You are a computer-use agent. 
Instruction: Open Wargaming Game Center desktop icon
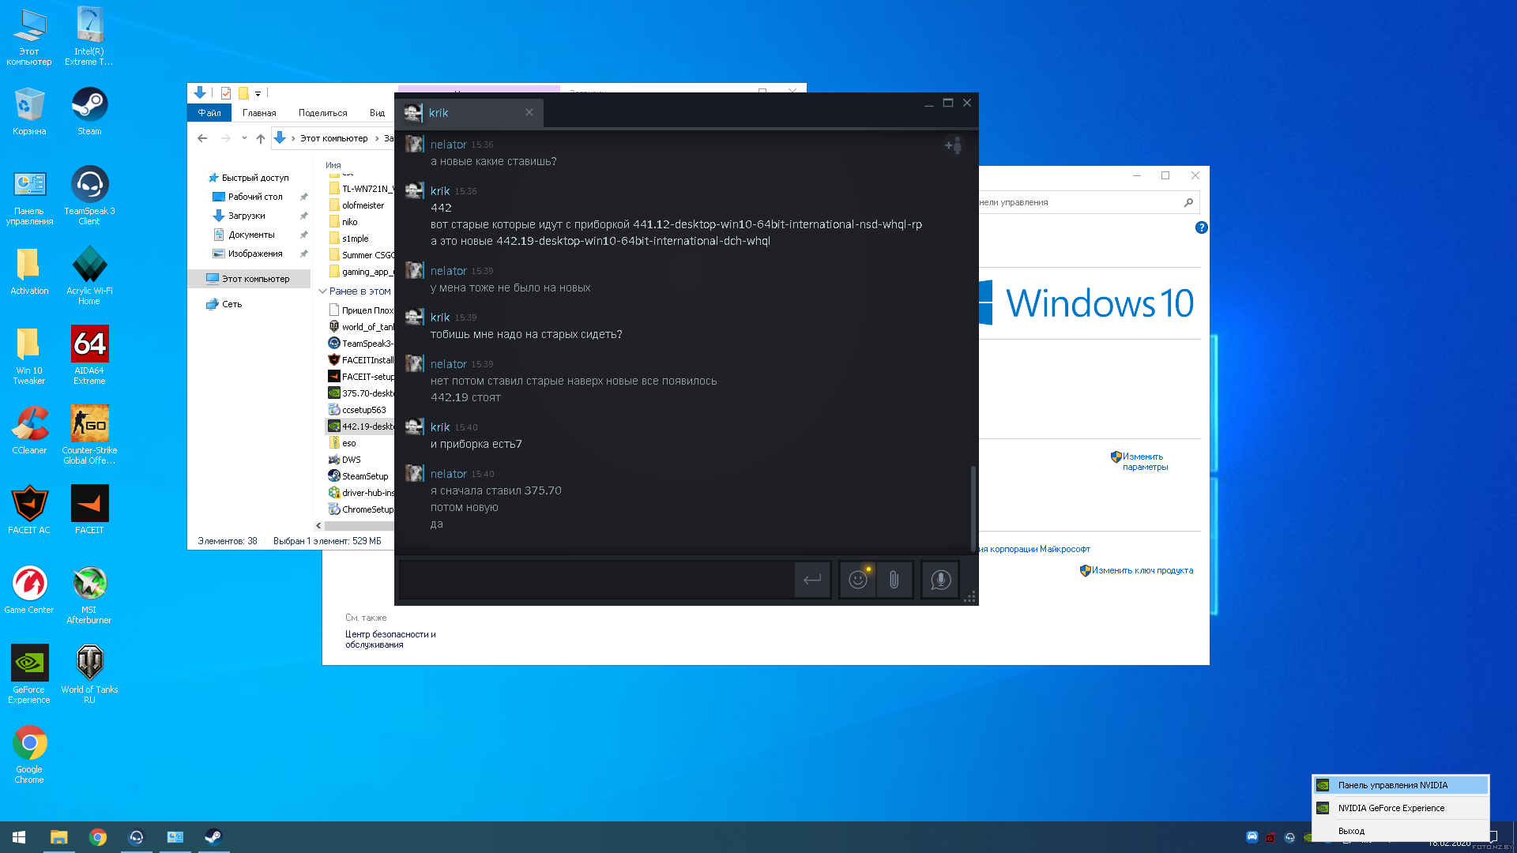[x=29, y=589]
